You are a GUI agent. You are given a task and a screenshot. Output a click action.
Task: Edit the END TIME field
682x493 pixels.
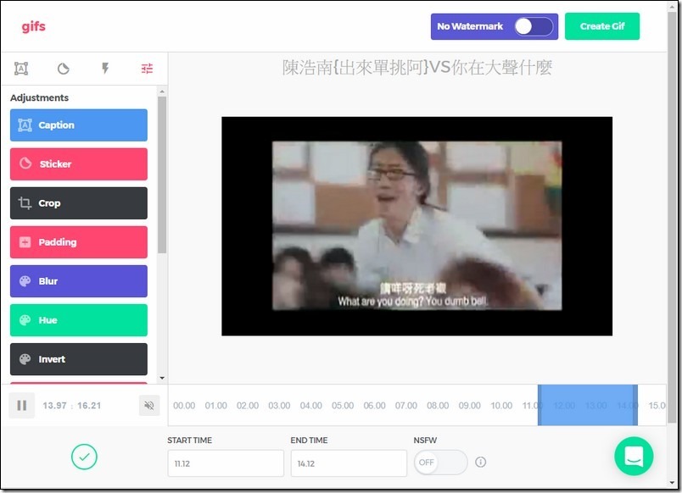(349, 463)
